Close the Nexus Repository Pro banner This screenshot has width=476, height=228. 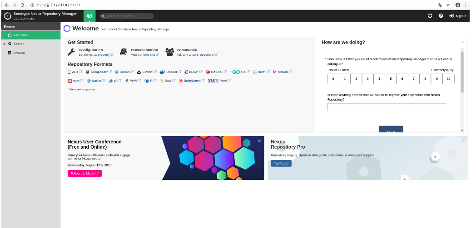click(463, 141)
